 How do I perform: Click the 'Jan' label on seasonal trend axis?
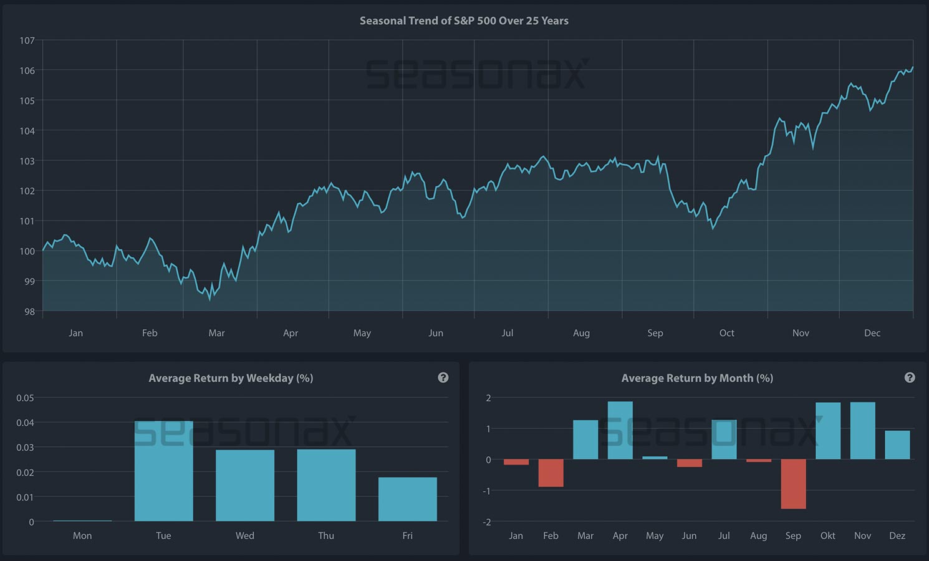click(75, 333)
